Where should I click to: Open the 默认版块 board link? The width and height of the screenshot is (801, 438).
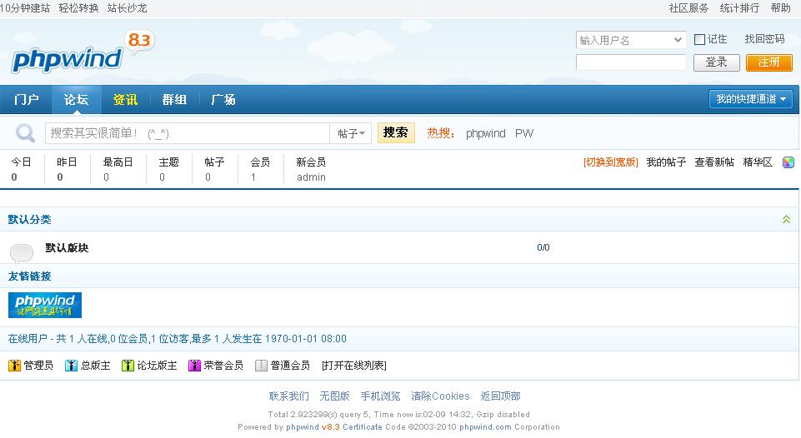click(x=67, y=248)
